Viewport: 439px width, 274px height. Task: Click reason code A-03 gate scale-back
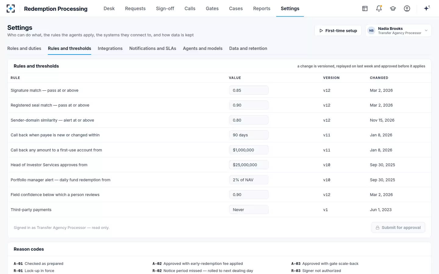(325, 264)
